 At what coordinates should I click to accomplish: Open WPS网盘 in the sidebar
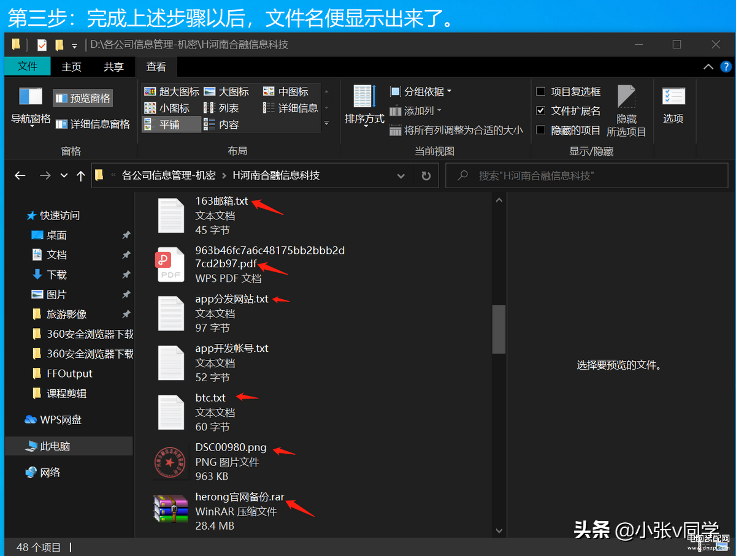[x=53, y=420]
